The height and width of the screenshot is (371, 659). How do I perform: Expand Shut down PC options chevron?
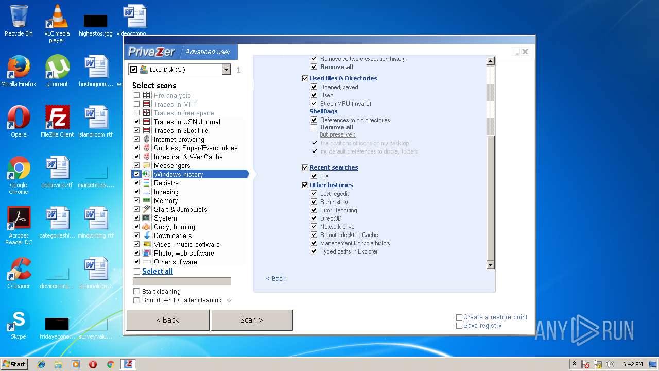[x=229, y=300]
